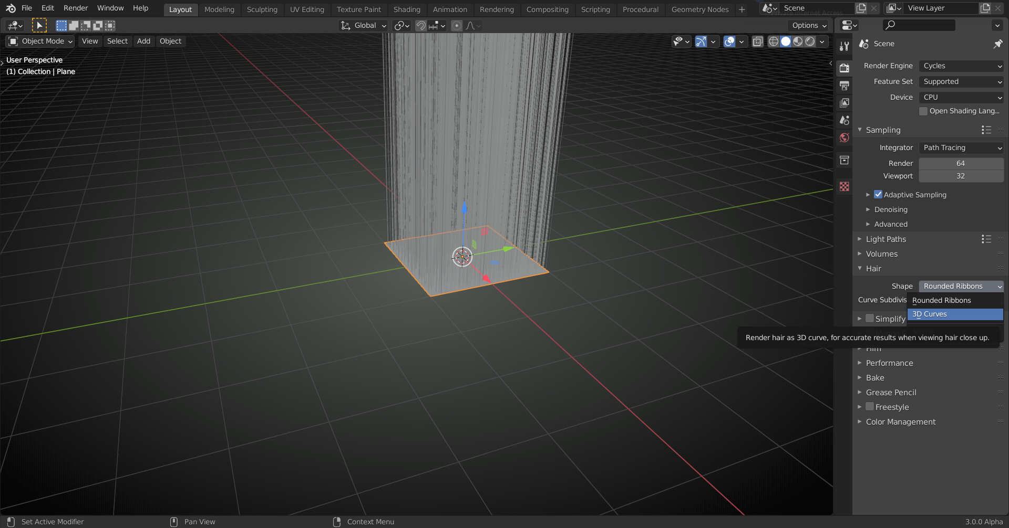Switch to the Output properties tab
The height and width of the screenshot is (528, 1009).
click(x=845, y=86)
